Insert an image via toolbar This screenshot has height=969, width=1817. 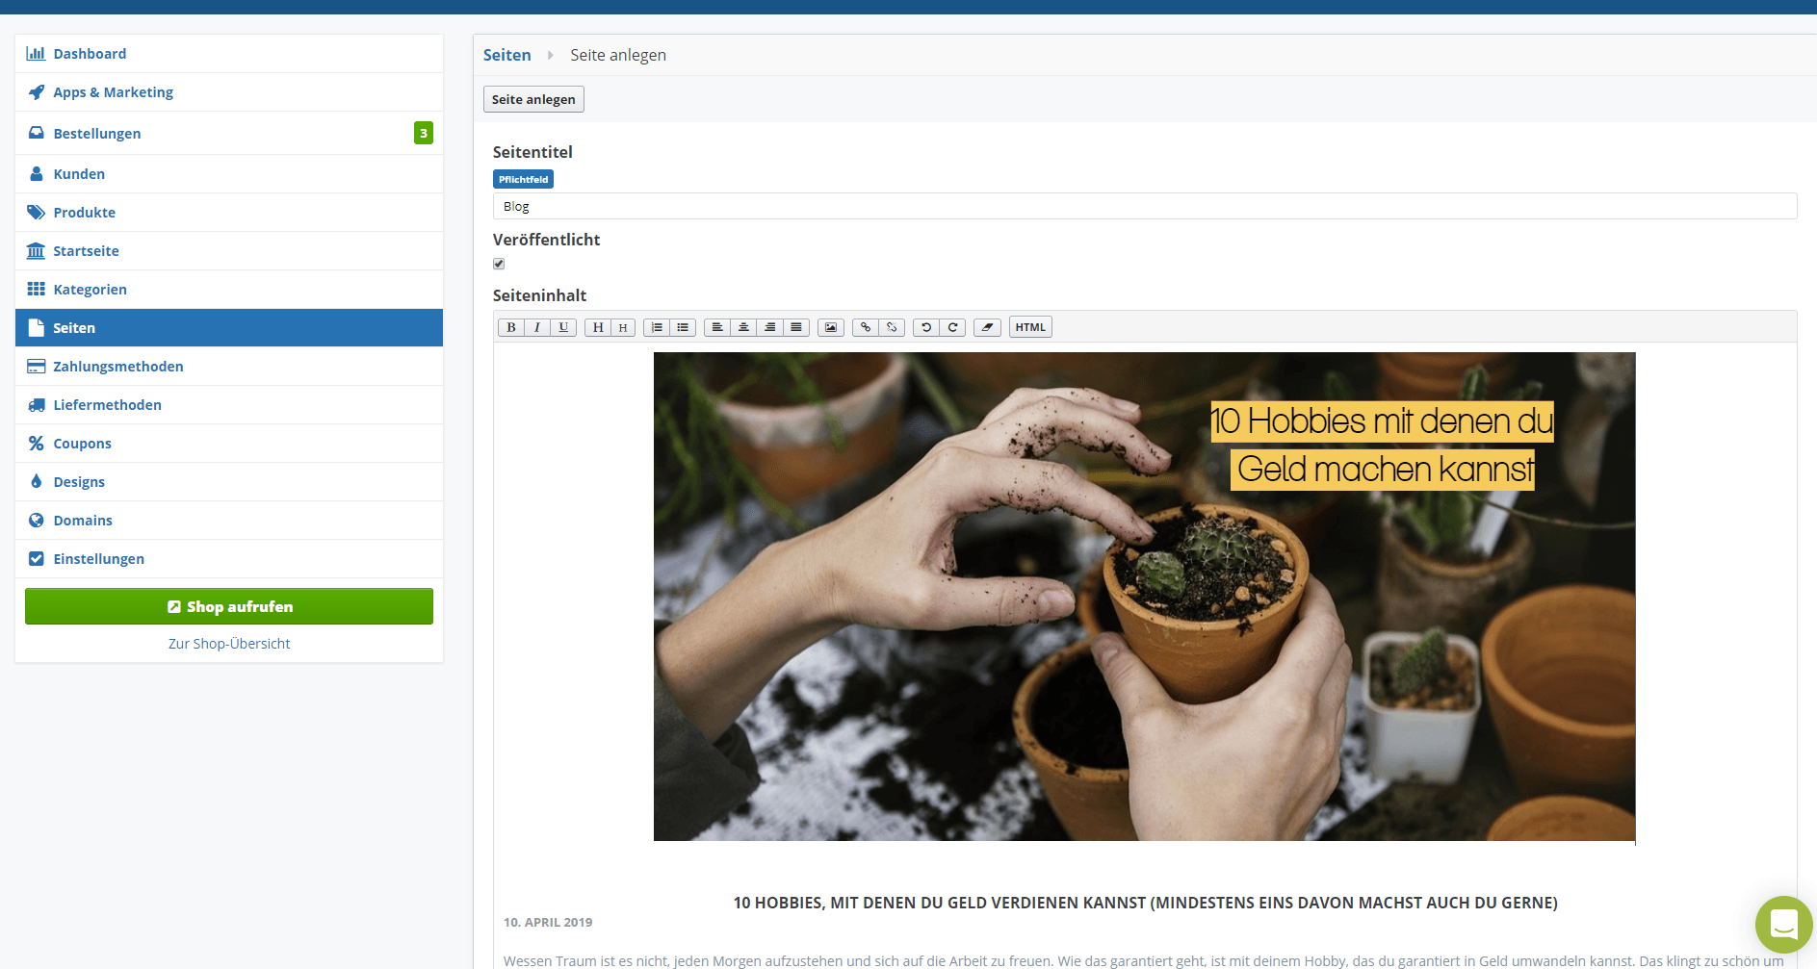pyautogui.click(x=831, y=327)
